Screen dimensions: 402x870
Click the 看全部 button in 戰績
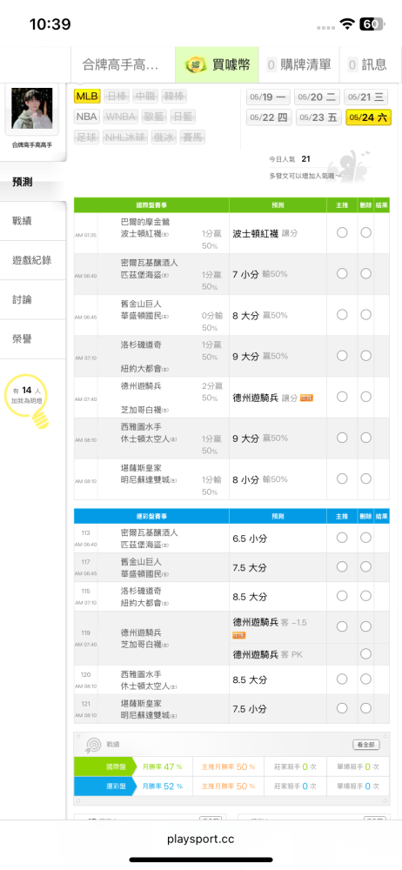[366, 745]
